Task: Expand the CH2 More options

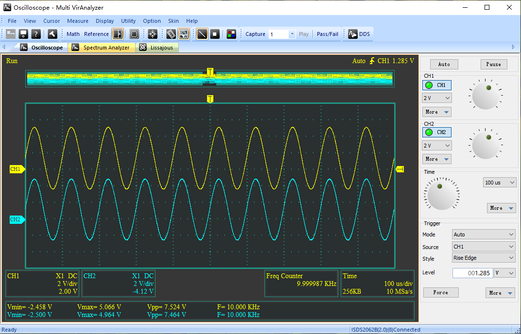Action: coord(437,159)
